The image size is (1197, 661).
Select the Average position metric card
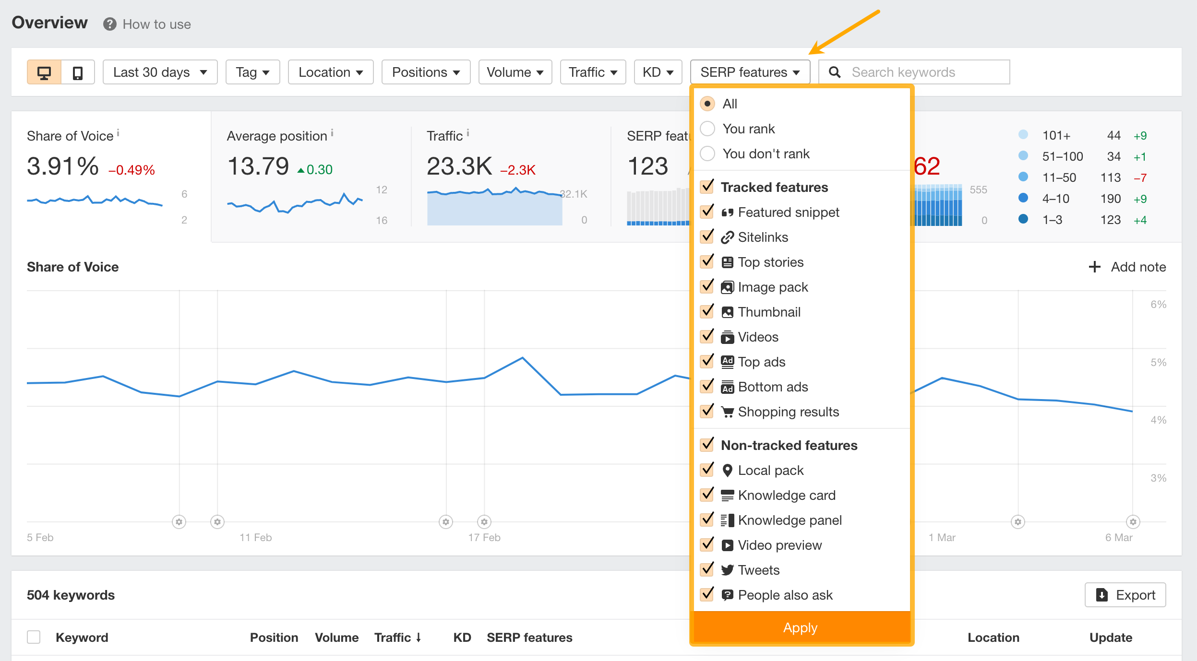311,177
